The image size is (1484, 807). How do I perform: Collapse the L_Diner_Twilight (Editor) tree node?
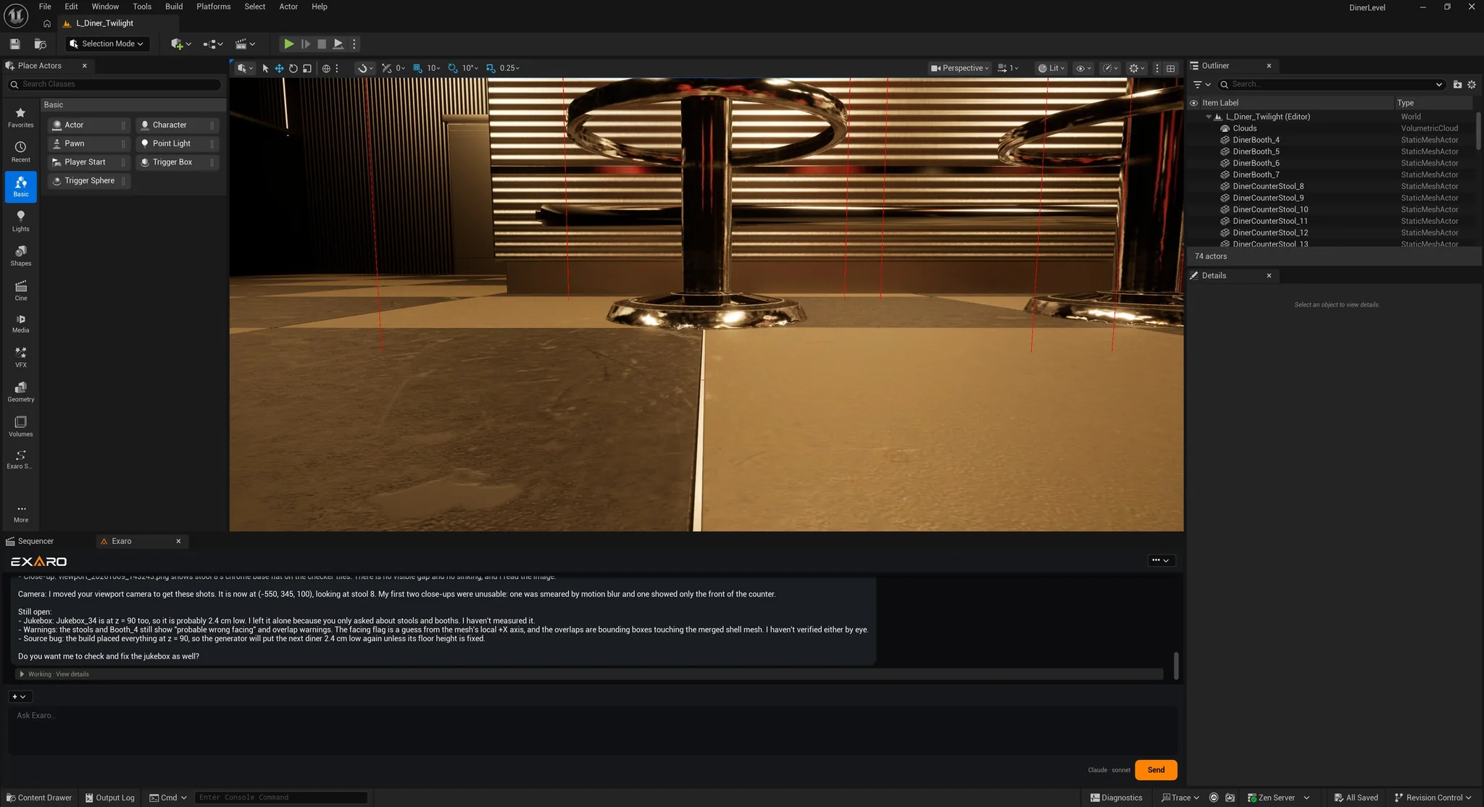click(1208, 117)
